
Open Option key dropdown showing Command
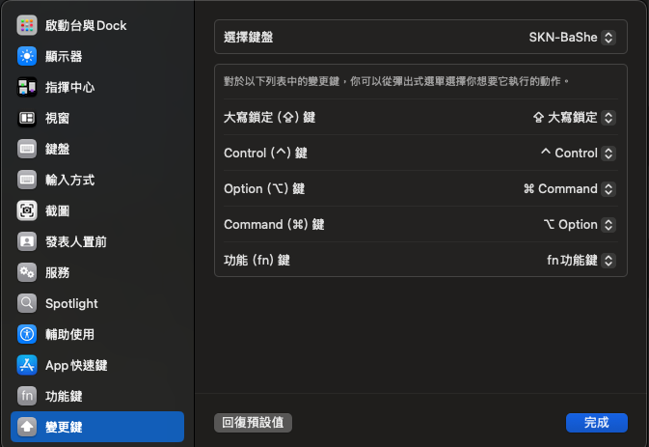[570, 189]
